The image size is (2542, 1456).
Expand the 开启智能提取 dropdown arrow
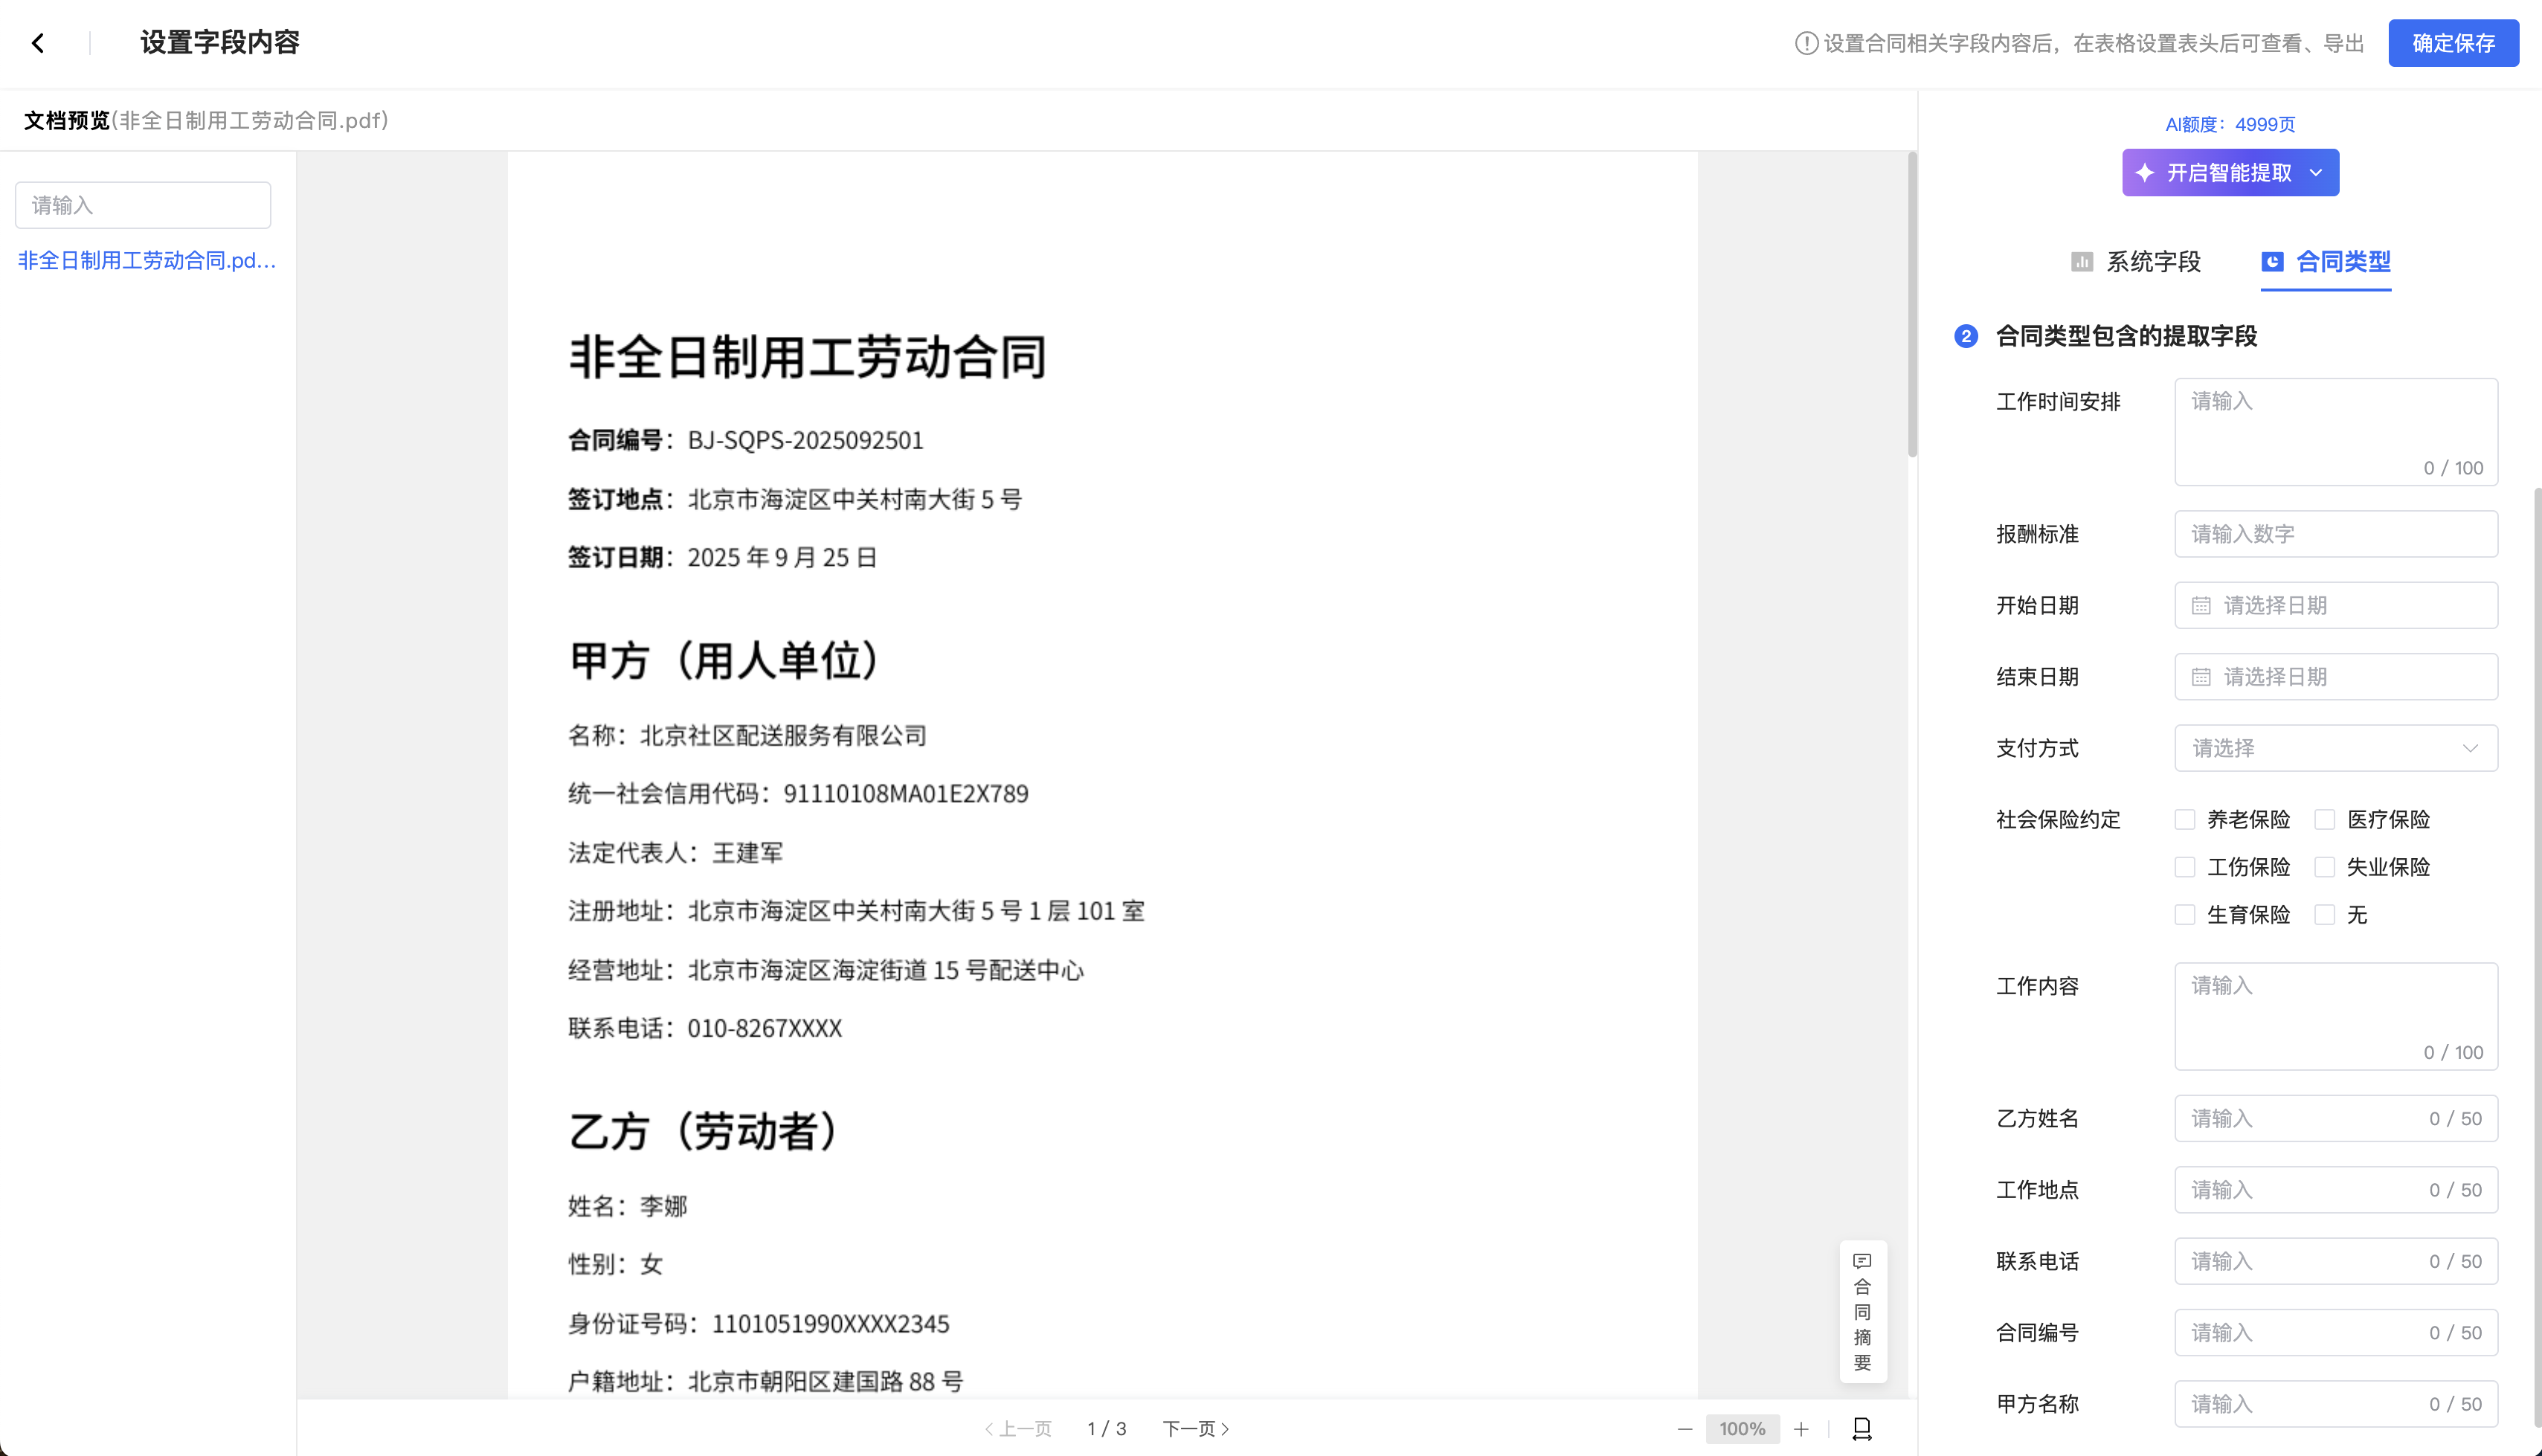[2316, 173]
